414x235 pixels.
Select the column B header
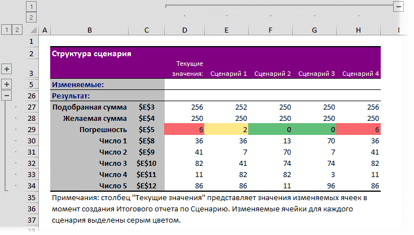(89, 30)
